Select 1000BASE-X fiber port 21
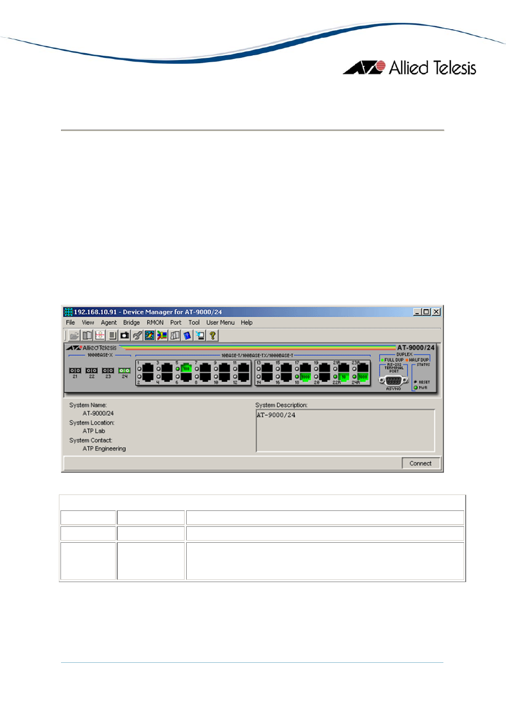 [75, 370]
